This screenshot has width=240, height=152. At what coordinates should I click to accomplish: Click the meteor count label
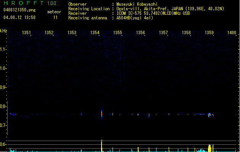click(54, 12)
